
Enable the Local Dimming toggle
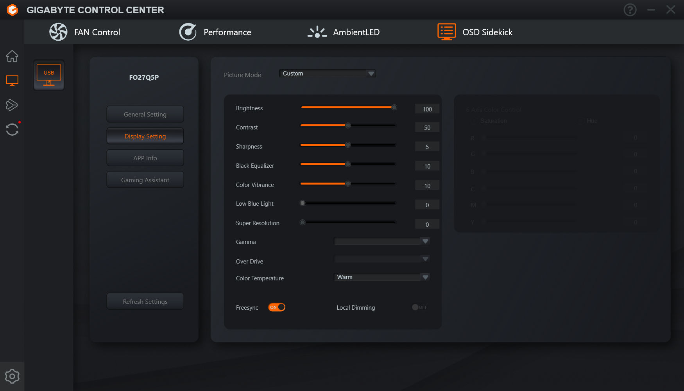(x=420, y=307)
